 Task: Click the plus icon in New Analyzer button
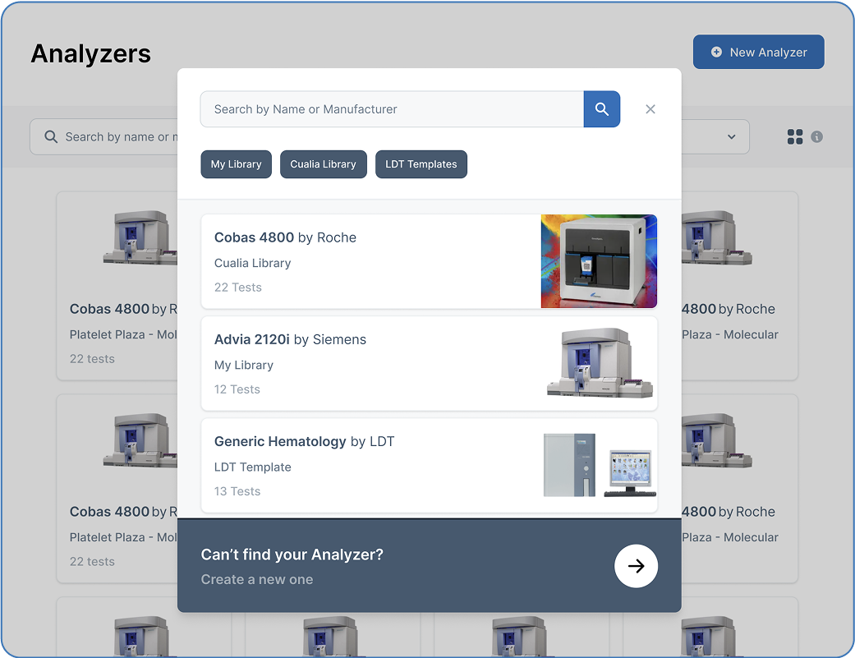pos(716,52)
